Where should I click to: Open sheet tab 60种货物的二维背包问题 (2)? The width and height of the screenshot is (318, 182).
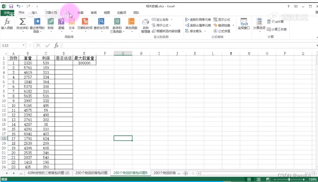tap(48, 173)
